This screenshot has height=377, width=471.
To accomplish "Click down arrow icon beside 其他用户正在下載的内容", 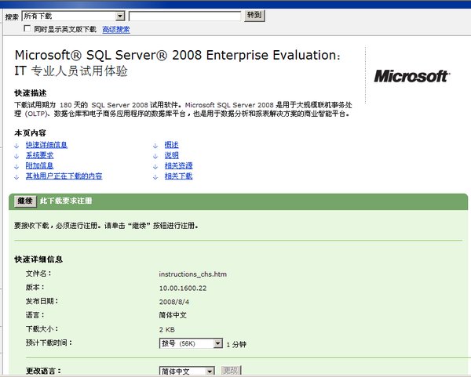I will click(16, 177).
